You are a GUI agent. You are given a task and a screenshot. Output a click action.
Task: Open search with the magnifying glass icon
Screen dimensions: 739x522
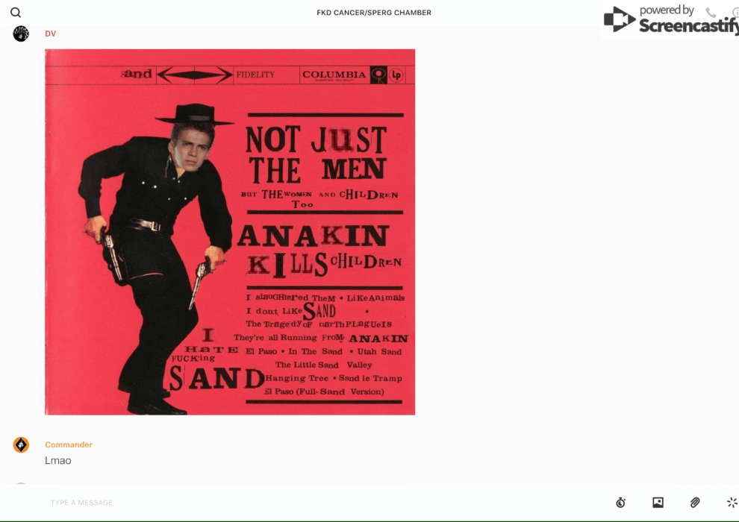tap(16, 13)
